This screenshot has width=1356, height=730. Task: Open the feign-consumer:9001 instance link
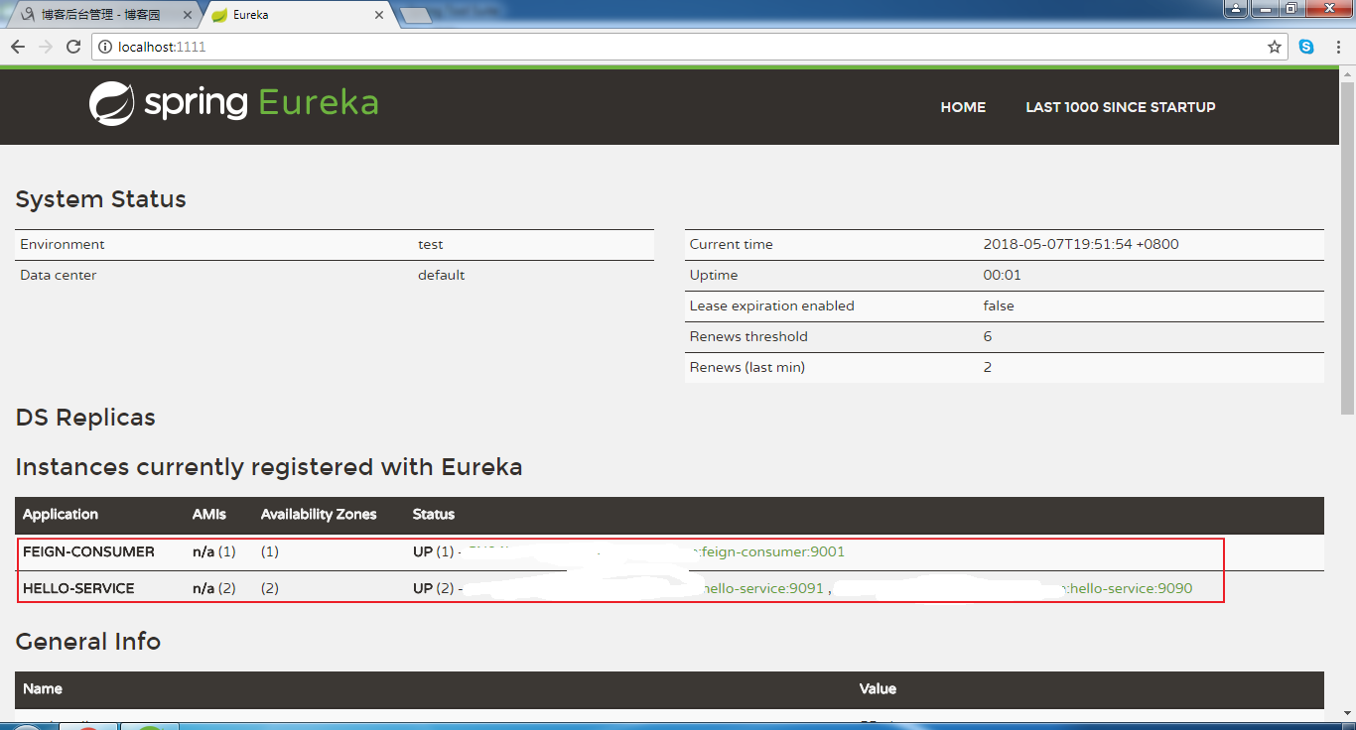[773, 551]
